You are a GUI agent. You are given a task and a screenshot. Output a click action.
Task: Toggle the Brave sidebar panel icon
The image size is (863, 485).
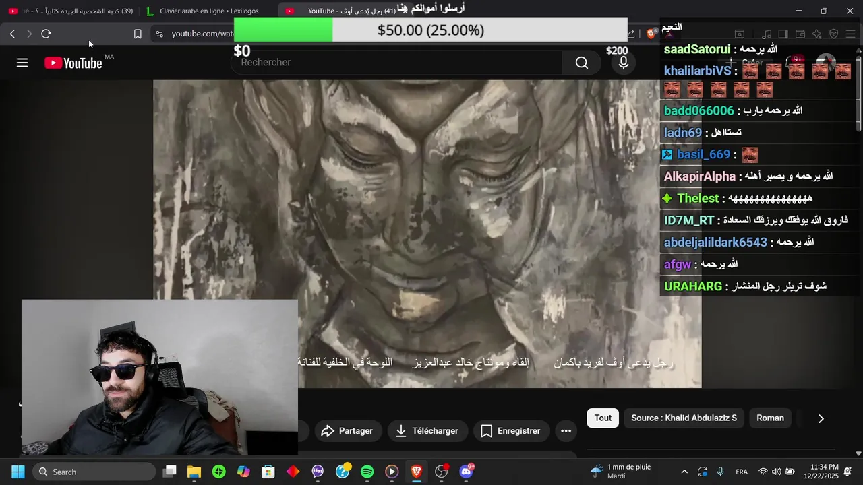point(783,34)
